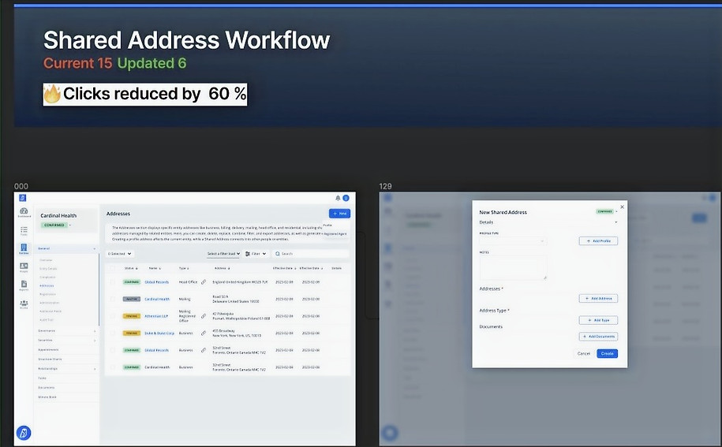Click Create in the dialog

point(607,353)
